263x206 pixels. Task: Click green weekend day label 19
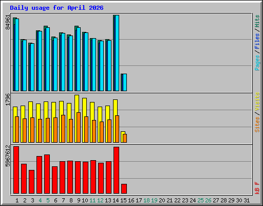[154, 200]
